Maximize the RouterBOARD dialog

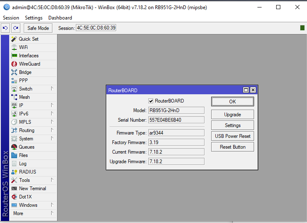pos(246,90)
